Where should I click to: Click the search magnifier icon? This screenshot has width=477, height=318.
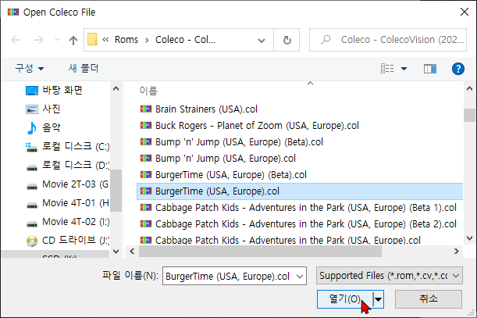click(326, 40)
